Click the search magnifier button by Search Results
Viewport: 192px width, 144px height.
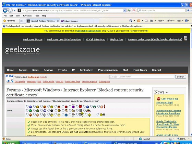tap(188, 10)
